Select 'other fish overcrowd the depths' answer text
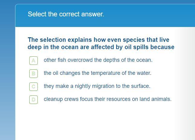195x140 pixels. [98, 60]
